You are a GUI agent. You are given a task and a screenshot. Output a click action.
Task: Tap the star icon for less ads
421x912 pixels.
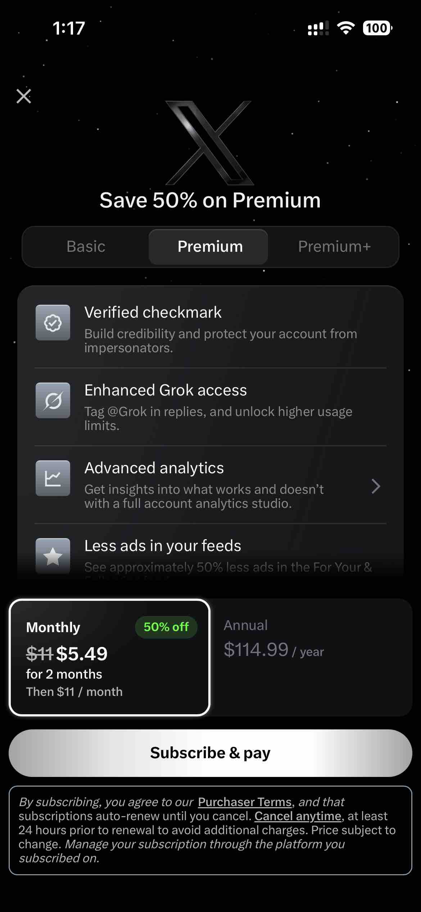[53, 556]
